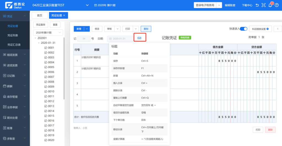Image resolution: width=282 pixels, height=146 pixels.
Task: Click the 日记账 sidebar icon
Action: point(5,76)
